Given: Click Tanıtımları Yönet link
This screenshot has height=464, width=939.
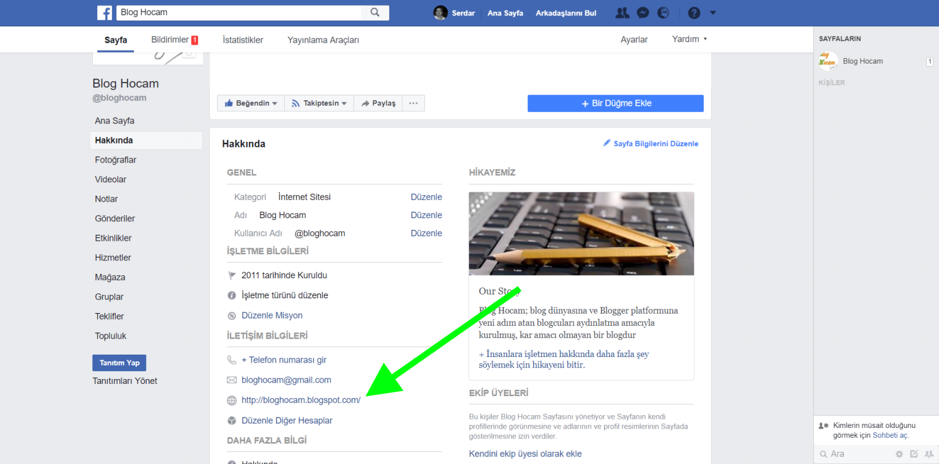Looking at the screenshot, I should [x=125, y=381].
